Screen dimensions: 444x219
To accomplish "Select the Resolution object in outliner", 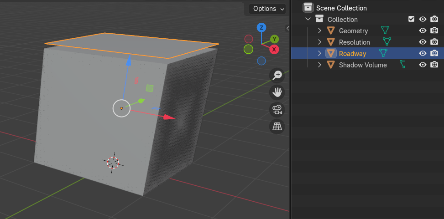I will [354, 42].
